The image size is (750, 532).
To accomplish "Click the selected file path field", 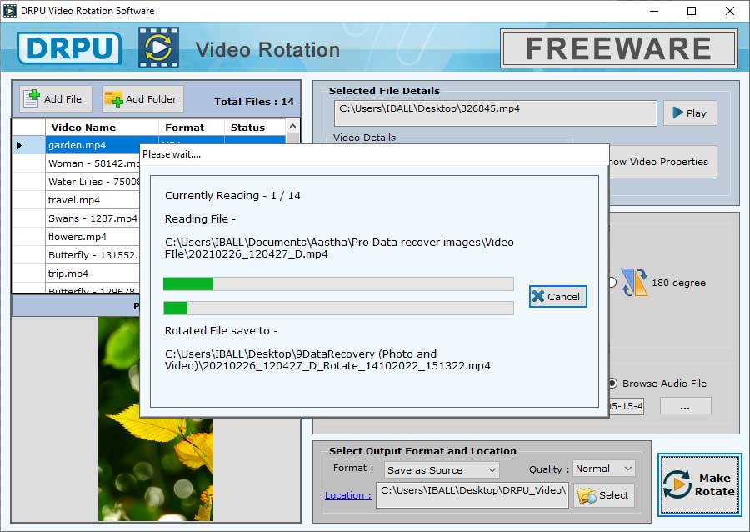I will (x=495, y=113).
